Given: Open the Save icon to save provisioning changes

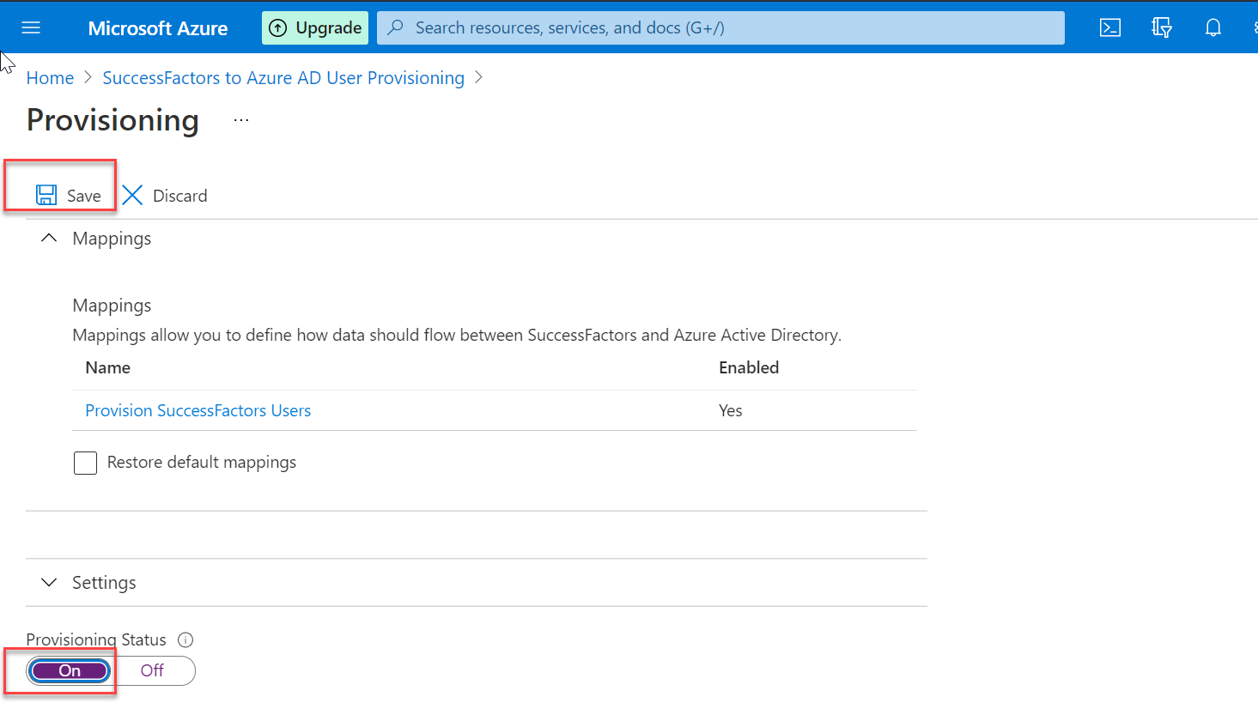Looking at the screenshot, I should tap(46, 195).
